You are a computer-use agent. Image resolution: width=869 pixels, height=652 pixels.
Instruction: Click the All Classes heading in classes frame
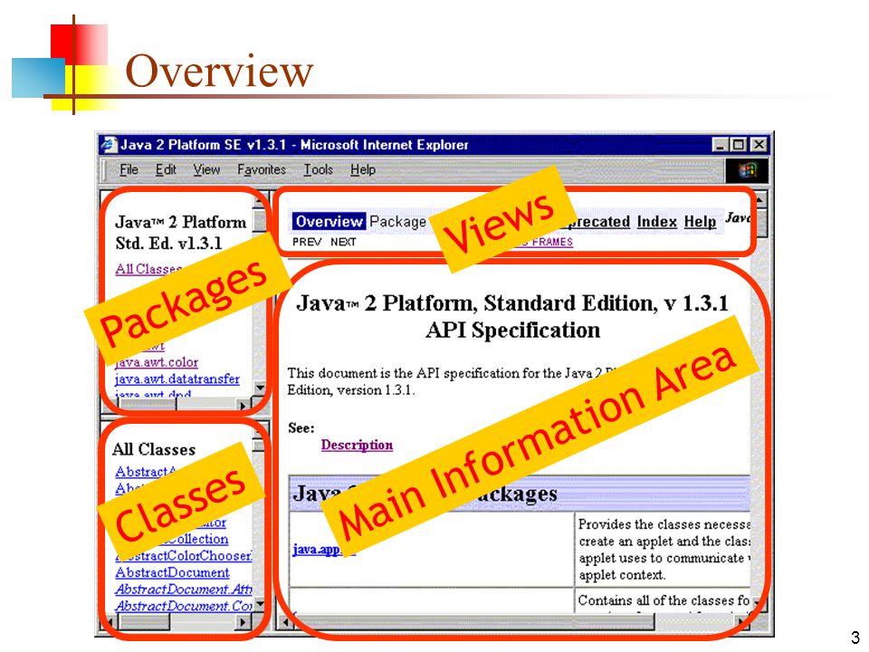click(x=154, y=449)
